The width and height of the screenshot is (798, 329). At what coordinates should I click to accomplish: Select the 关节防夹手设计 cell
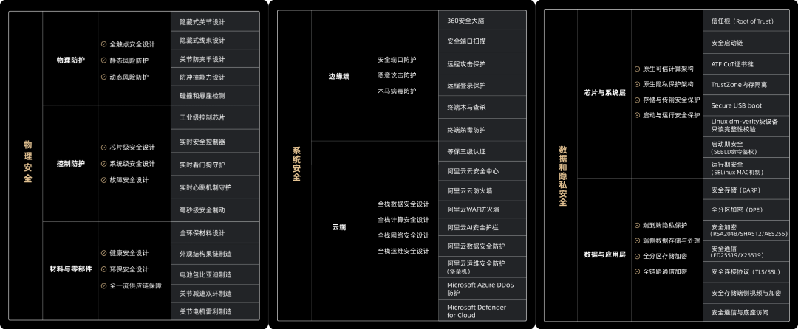click(x=215, y=59)
